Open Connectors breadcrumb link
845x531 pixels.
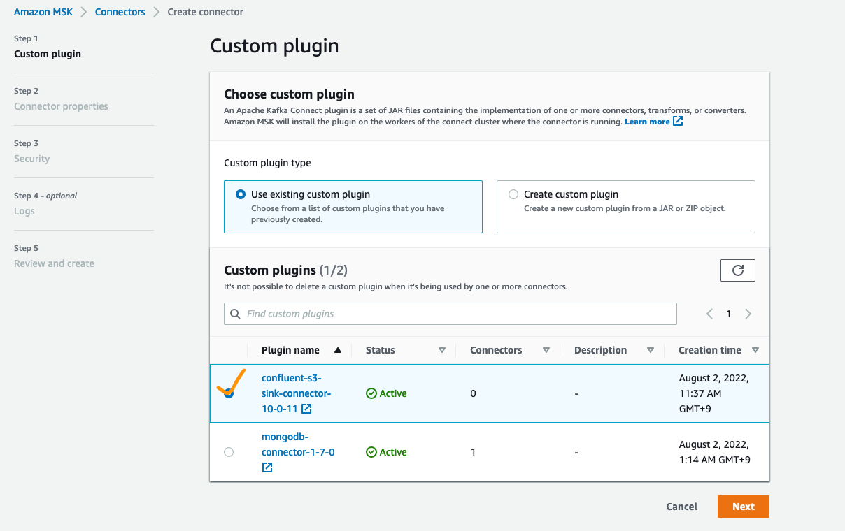point(120,12)
